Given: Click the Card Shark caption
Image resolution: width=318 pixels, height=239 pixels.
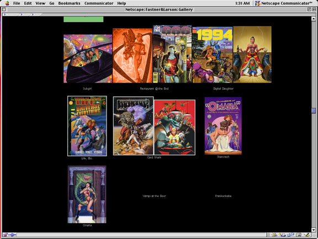Looking at the screenshot, I should tap(154, 157).
